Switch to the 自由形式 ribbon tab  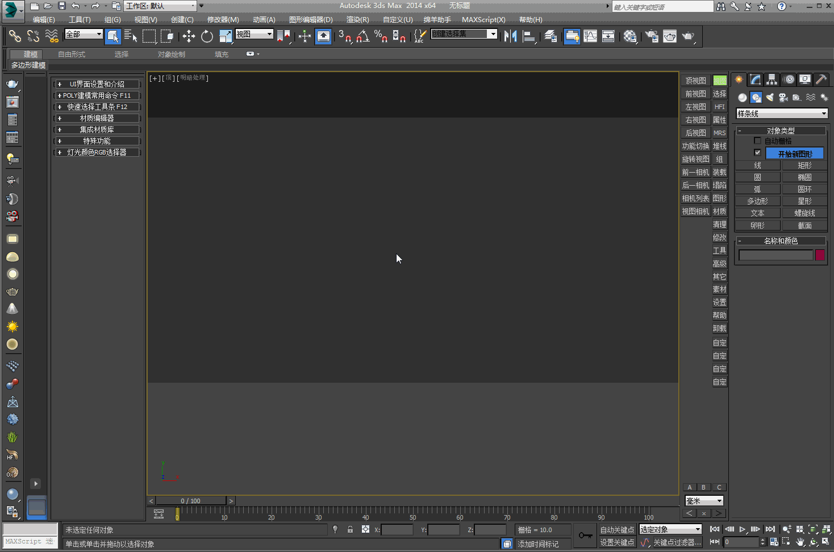72,55
